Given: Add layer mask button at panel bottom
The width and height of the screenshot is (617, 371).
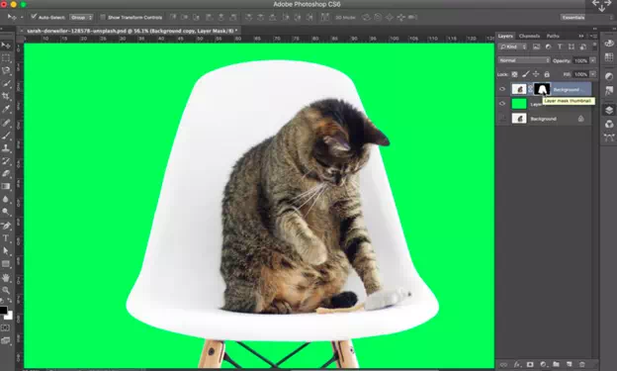Looking at the screenshot, I should tap(530, 365).
